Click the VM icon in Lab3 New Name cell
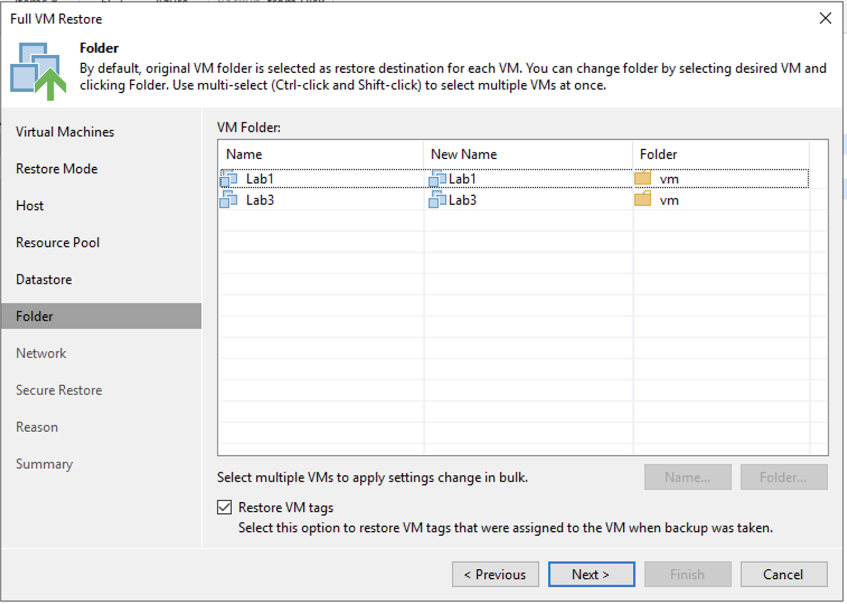Image resolution: width=847 pixels, height=604 pixels. click(437, 200)
